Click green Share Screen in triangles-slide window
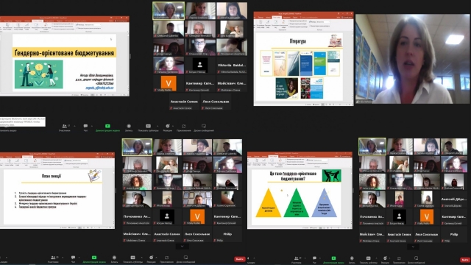471x265 pixels. (x=333, y=260)
